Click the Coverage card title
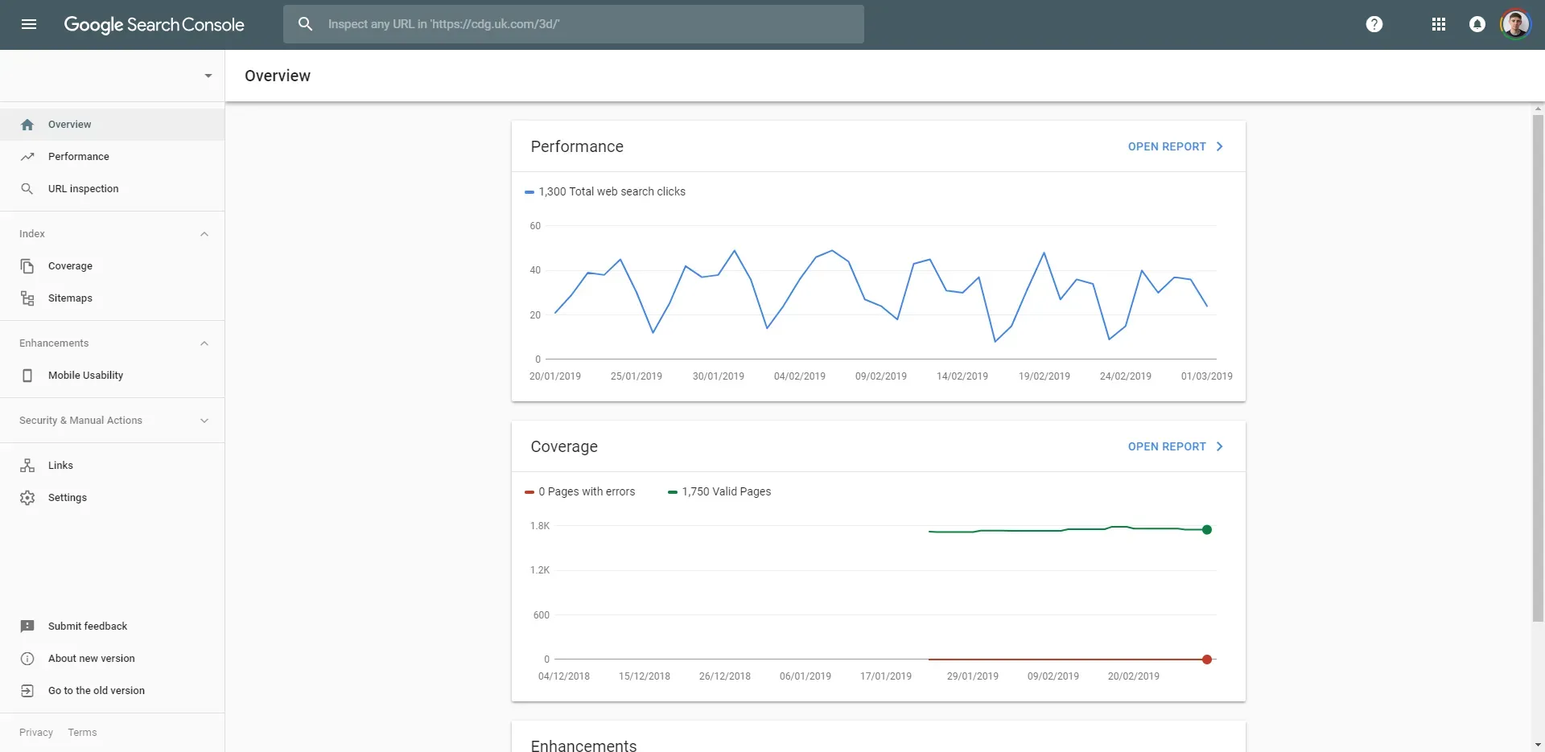 564,446
